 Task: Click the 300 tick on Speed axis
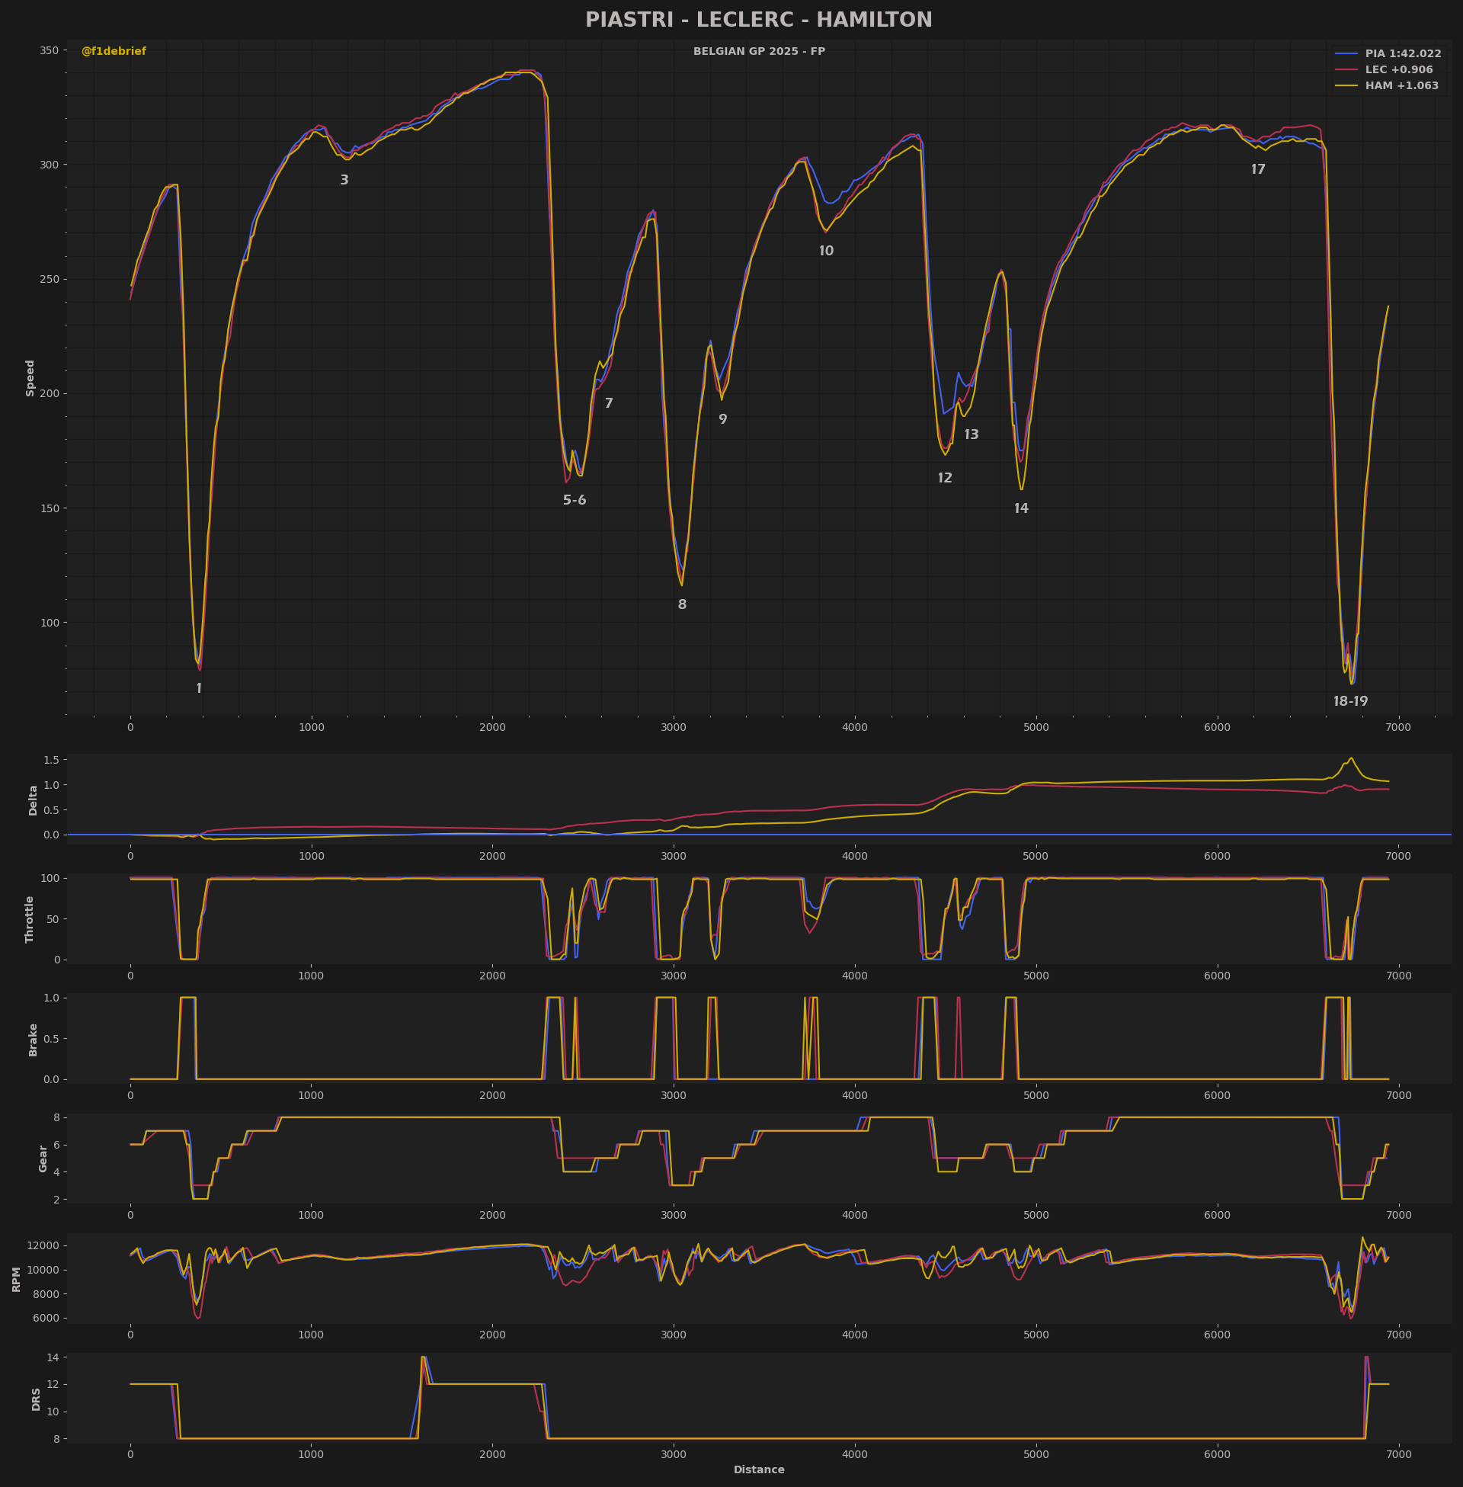click(50, 165)
